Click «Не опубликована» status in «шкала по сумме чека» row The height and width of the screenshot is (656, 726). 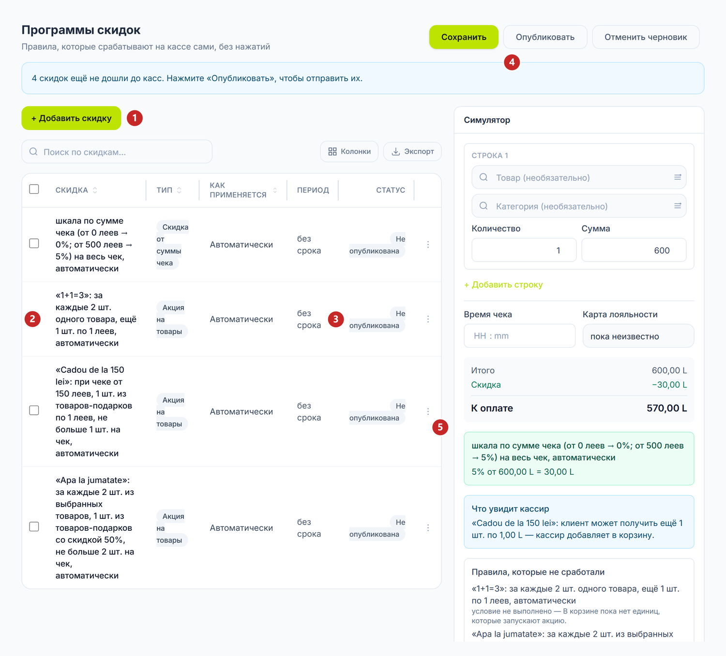coord(377,245)
